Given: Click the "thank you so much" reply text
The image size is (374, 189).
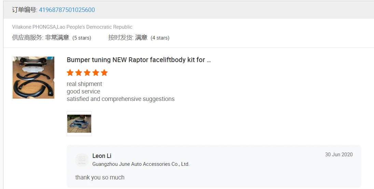Looking at the screenshot, I should tap(100, 177).
